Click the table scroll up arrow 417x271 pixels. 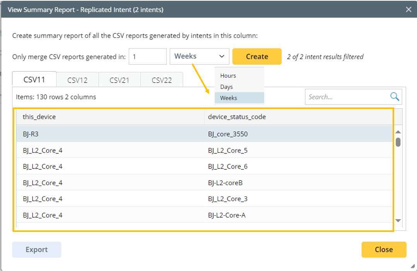click(398, 133)
